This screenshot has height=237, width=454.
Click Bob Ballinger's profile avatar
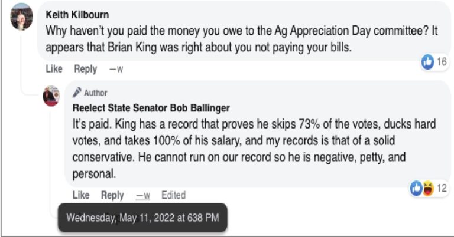51,96
